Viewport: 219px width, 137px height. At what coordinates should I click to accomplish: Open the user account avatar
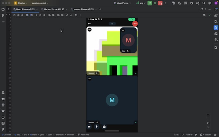(x=216, y=3)
